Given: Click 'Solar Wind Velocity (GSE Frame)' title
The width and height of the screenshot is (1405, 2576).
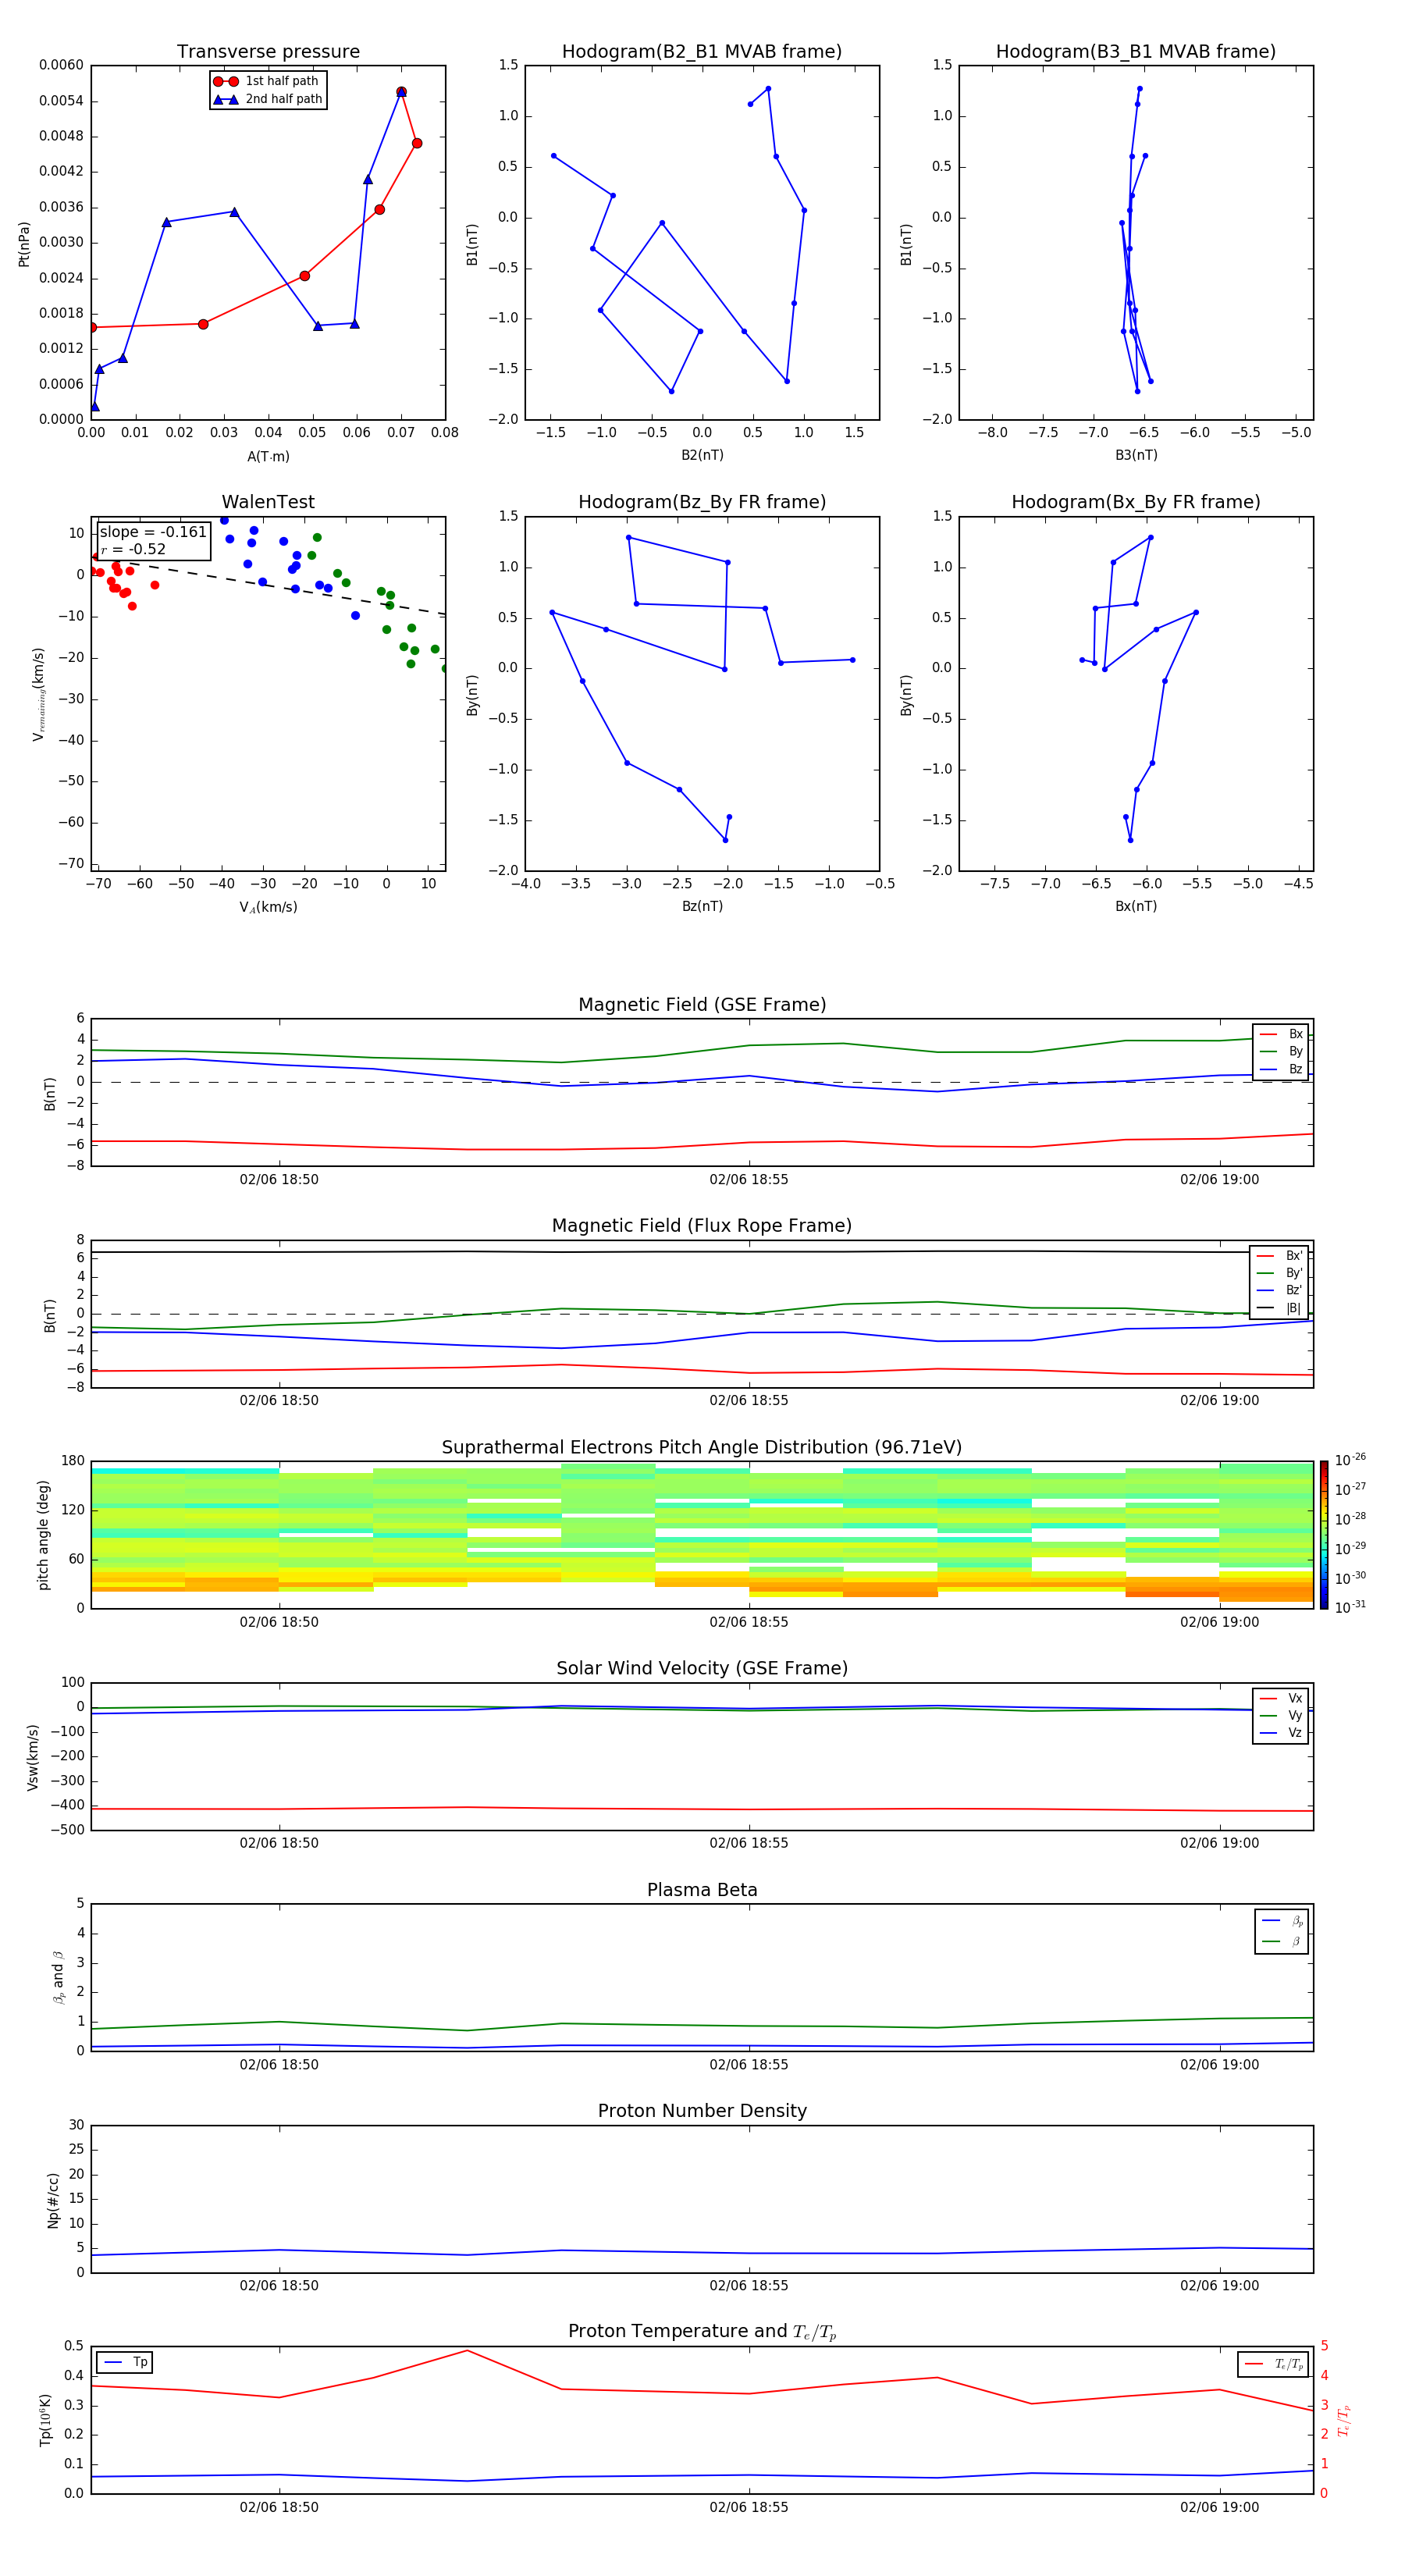Looking at the screenshot, I should point(702,1669).
